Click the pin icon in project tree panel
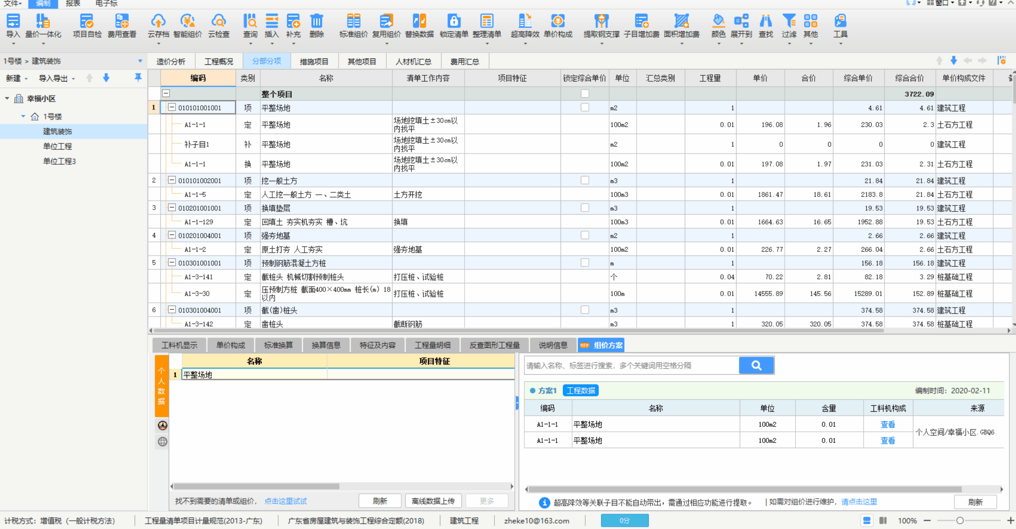Screen dimensions: 1016x529 click(138, 78)
